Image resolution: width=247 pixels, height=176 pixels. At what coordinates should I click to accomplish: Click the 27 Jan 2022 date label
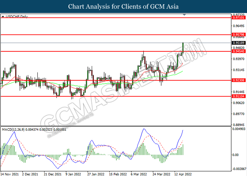click(x=96, y=174)
